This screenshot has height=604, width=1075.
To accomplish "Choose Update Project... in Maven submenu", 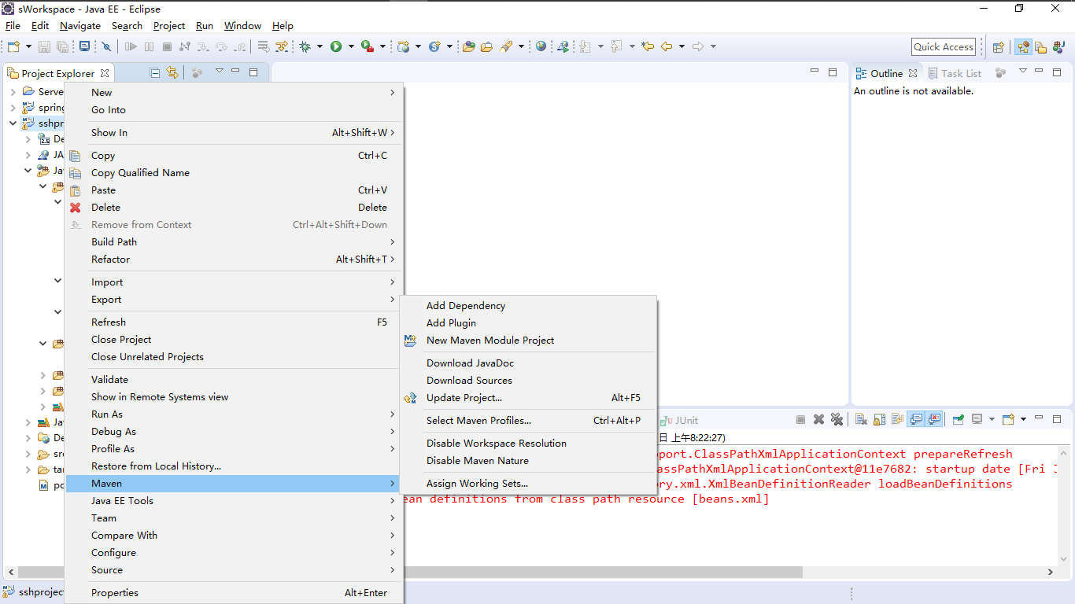I will pyautogui.click(x=527, y=397).
